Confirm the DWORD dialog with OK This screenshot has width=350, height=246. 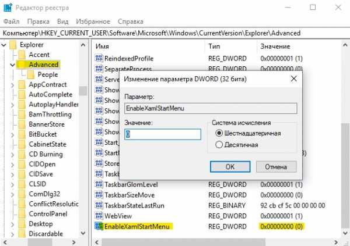[x=230, y=166]
